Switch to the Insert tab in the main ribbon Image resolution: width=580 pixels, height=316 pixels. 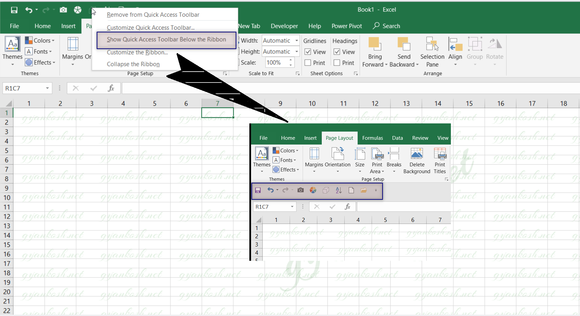68,26
